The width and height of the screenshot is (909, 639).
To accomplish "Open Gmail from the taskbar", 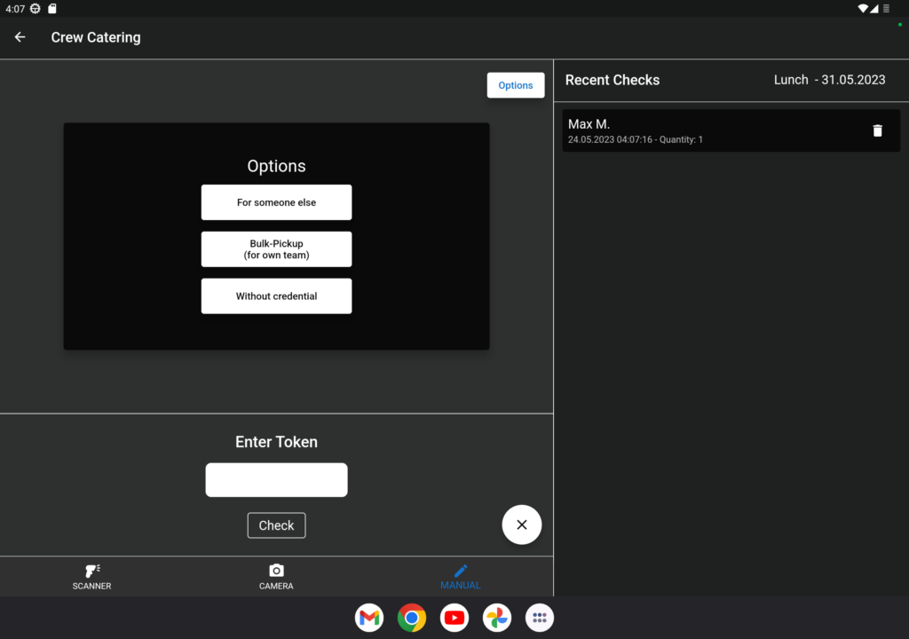I will pos(369,618).
